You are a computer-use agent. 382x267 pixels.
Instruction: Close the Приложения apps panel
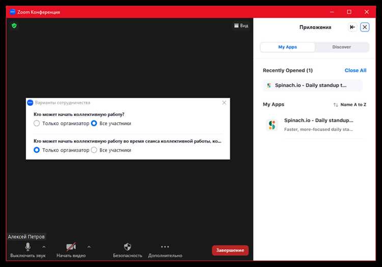[x=365, y=27]
